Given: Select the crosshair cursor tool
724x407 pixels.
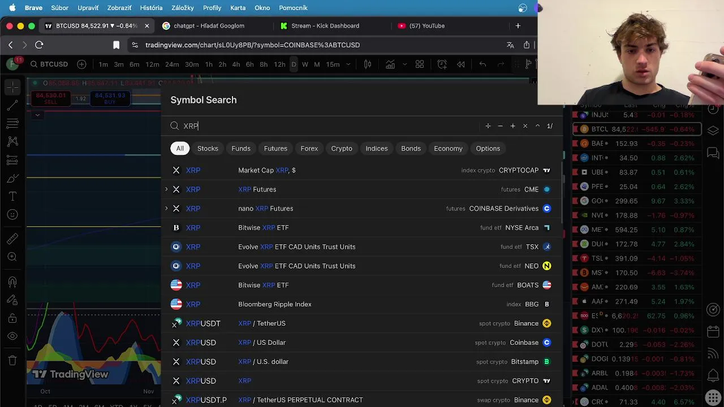Looking at the screenshot, I should point(12,87).
